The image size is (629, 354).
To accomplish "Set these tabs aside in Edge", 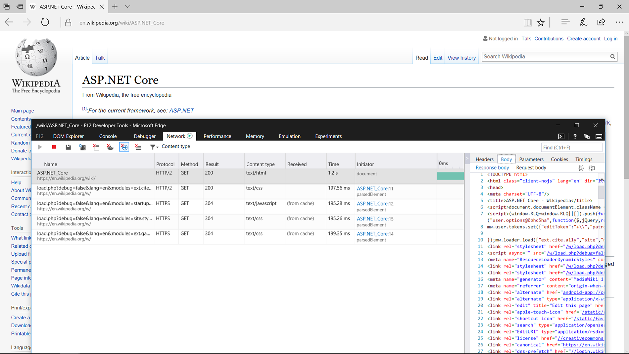I will click(x=20, y=7).
